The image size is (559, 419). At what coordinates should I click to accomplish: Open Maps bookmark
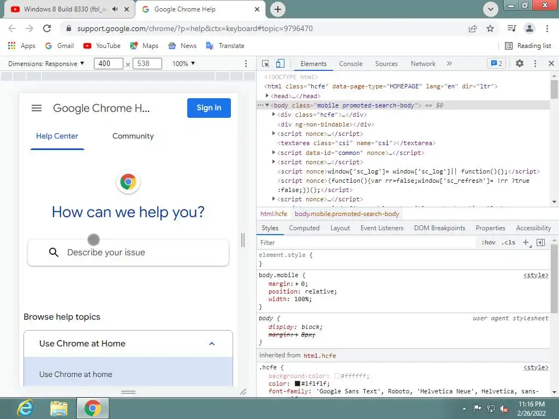pyautogui.click(x=144, y=46)
